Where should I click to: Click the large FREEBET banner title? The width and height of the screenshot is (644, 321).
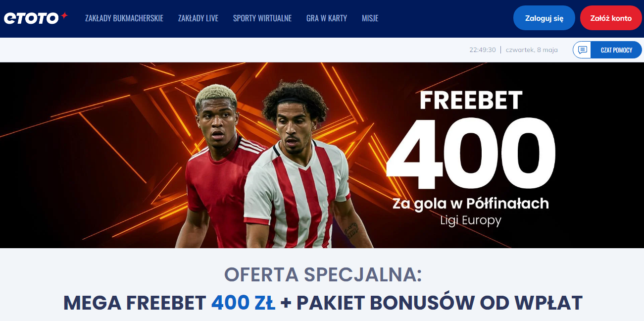coord(471,101)
